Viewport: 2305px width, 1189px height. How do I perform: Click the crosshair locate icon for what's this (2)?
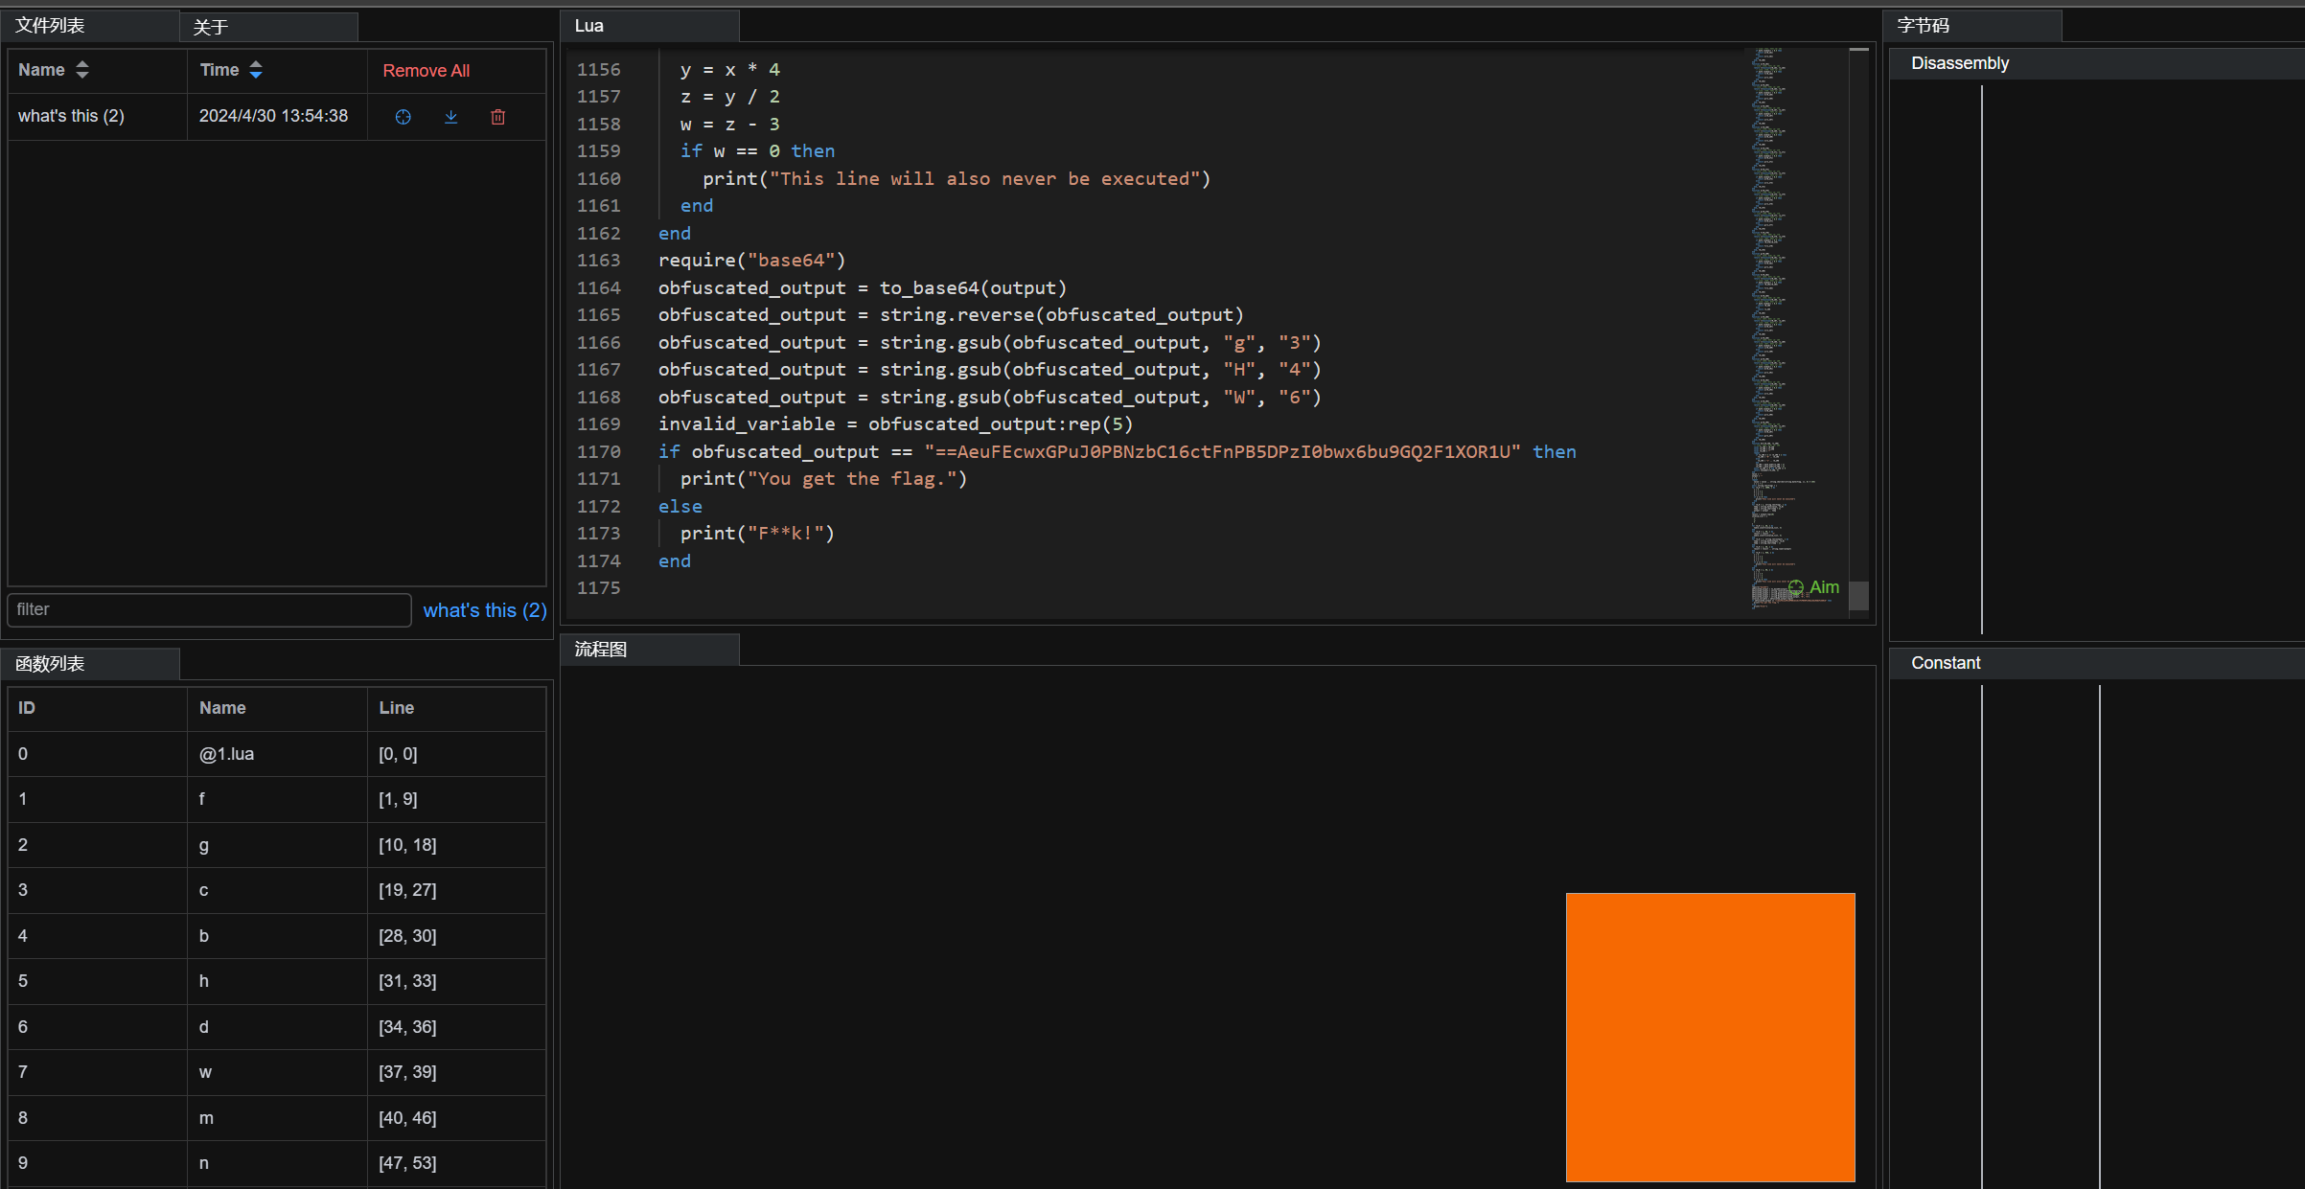403,117
